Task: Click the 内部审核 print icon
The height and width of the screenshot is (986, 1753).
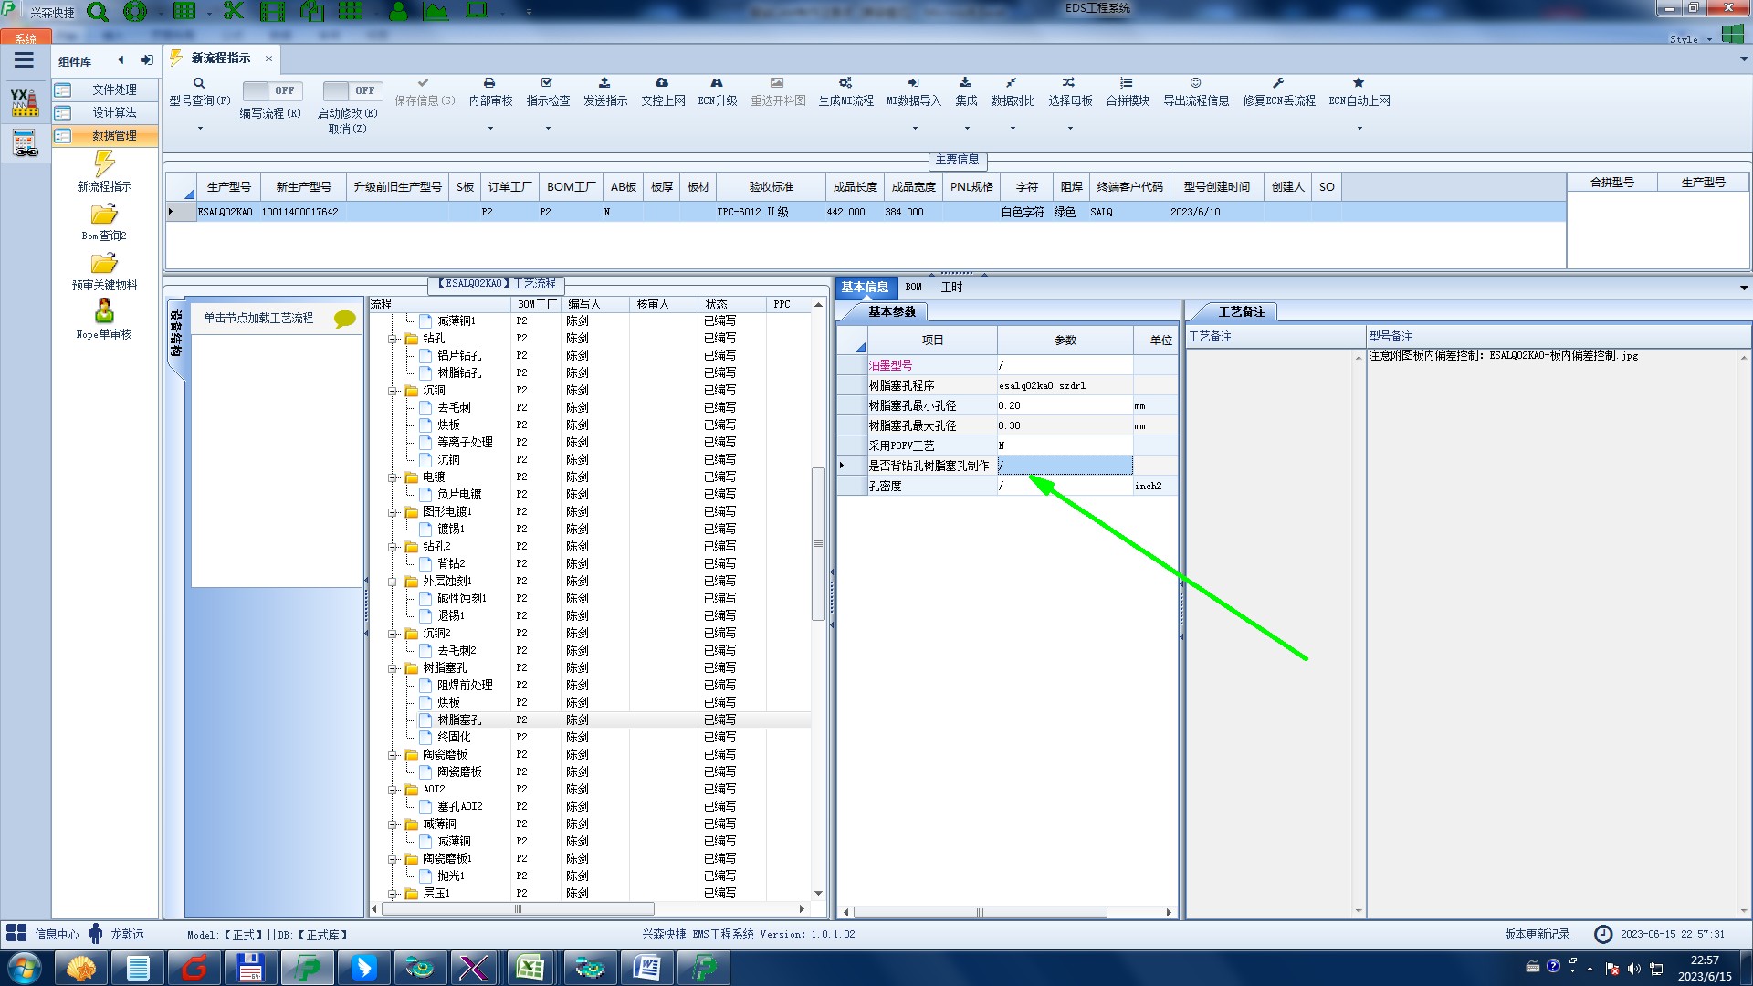Action: point(489,83)
